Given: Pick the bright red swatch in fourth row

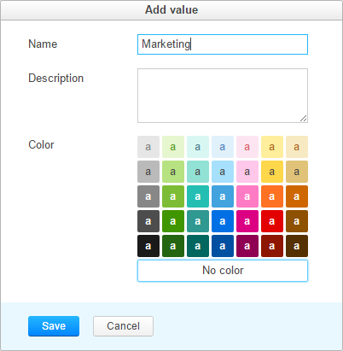Looking at the screenshot, I should 272,221.
